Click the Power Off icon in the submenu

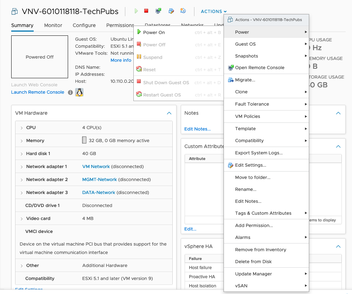tap(139, 44)
